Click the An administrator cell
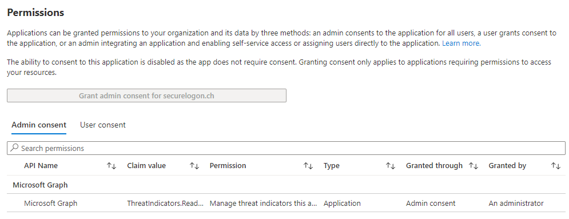The image size is (569, 219). (x=516, y=204)
